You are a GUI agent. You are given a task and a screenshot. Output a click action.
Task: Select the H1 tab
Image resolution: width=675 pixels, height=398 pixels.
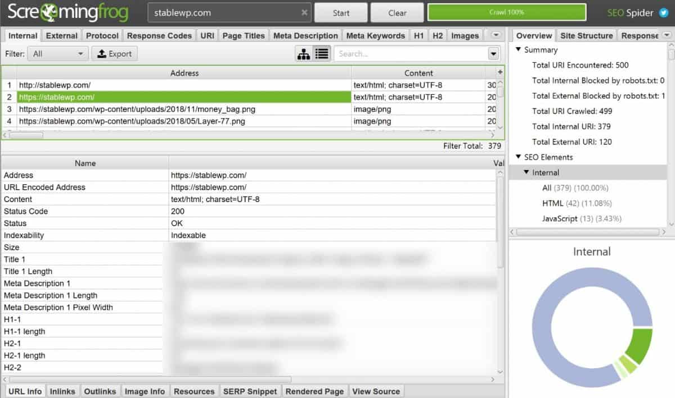[419, 35]
